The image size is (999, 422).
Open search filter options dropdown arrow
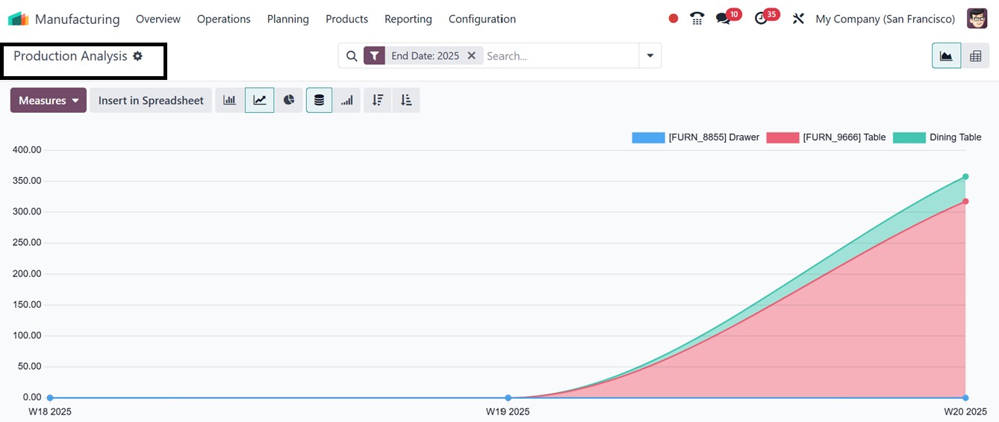coord(650,56)
